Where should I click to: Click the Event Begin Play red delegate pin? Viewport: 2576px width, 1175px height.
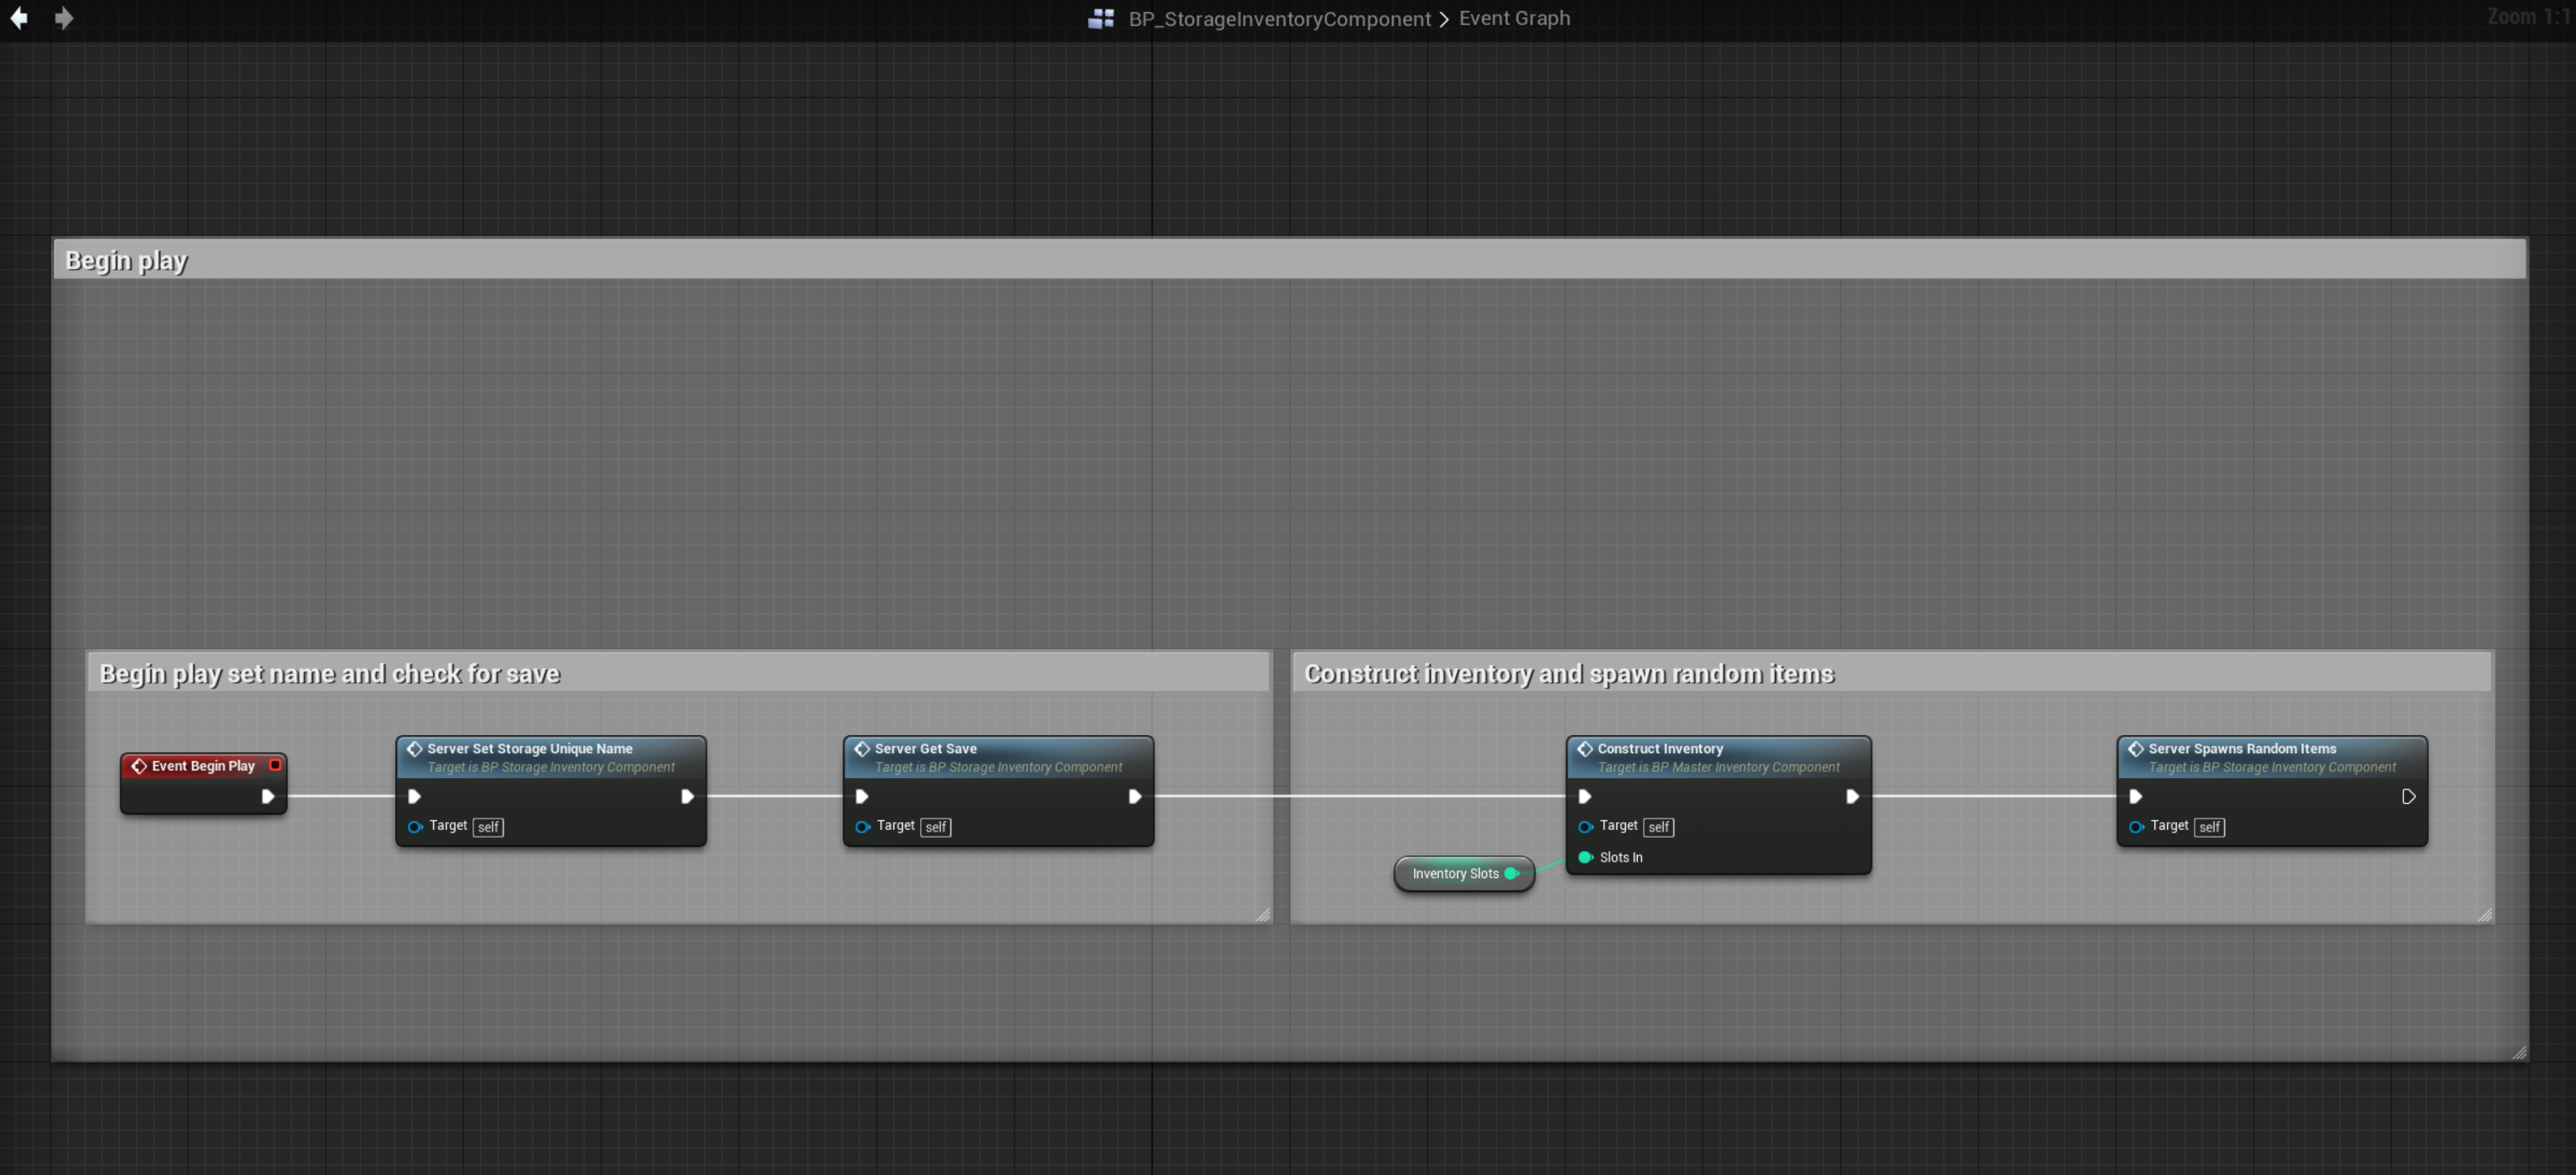[x=275, y=765]
